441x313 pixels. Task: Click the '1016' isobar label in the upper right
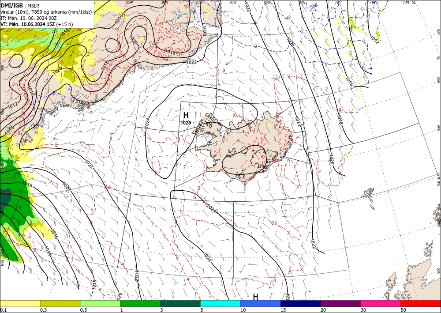click(349, 81)
